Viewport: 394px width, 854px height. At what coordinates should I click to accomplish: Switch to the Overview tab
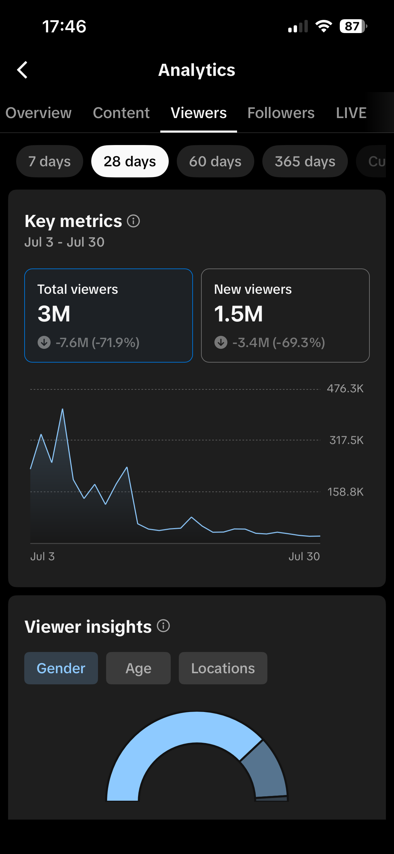38,113
